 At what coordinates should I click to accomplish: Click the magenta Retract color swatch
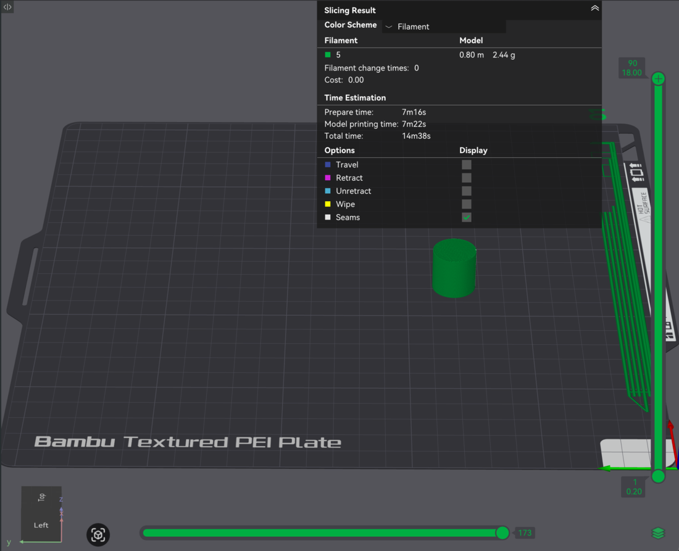click(328, 178)
